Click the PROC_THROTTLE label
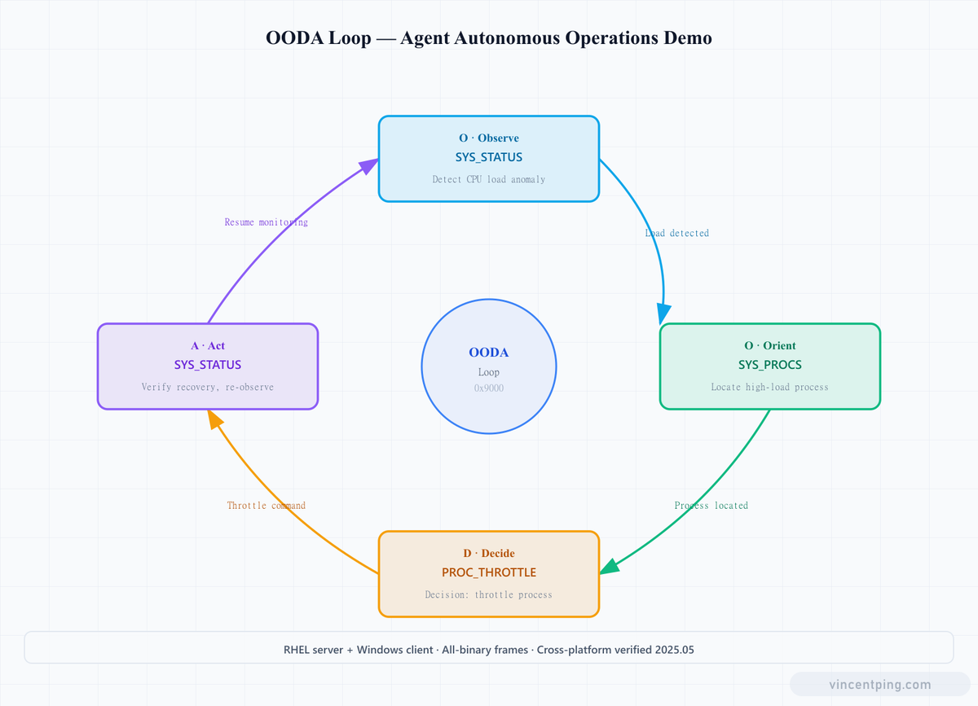 pos(489,572)
